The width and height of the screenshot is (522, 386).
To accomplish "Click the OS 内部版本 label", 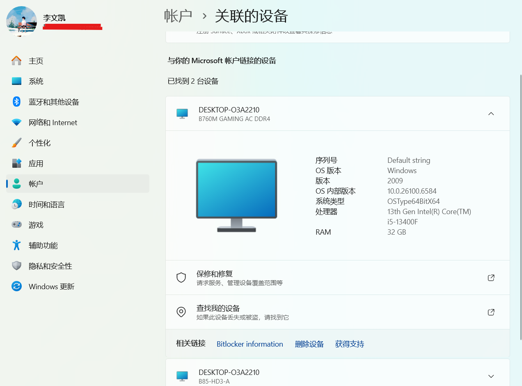I will (x=336, y=191).
